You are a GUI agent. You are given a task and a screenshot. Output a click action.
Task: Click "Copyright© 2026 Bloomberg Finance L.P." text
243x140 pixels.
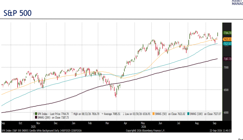point(146,131)
